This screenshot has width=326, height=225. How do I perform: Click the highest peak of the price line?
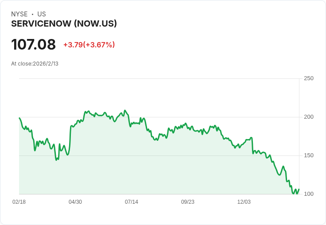125,110
